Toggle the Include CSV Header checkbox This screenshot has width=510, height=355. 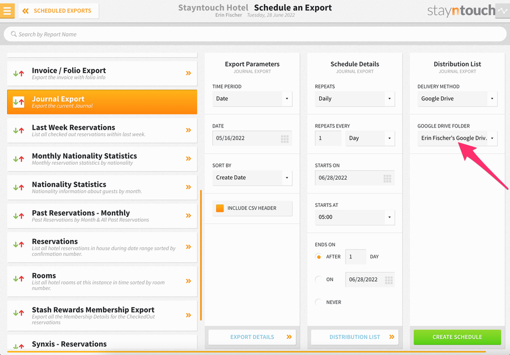point(220,208)
